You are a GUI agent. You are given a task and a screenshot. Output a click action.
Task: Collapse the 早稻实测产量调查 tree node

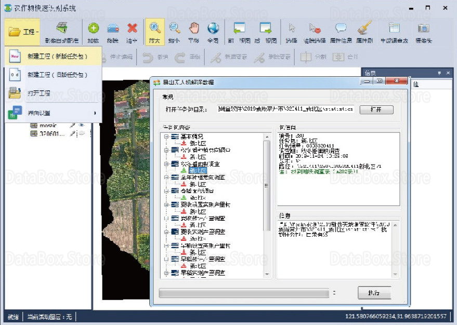coord(166,273)
